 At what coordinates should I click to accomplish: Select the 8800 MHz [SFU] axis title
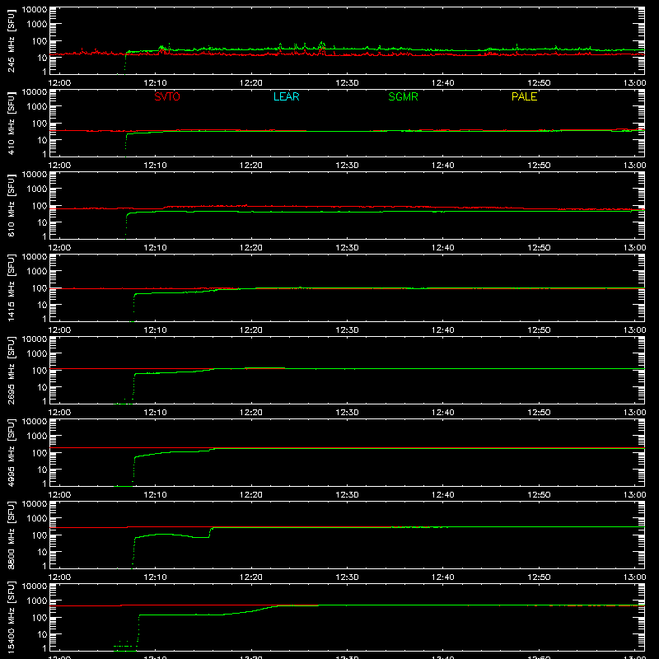point(12,535)
